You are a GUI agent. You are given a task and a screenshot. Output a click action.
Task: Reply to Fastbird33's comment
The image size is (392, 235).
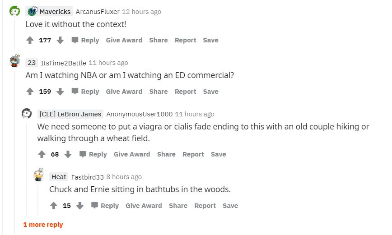(105, 206)
